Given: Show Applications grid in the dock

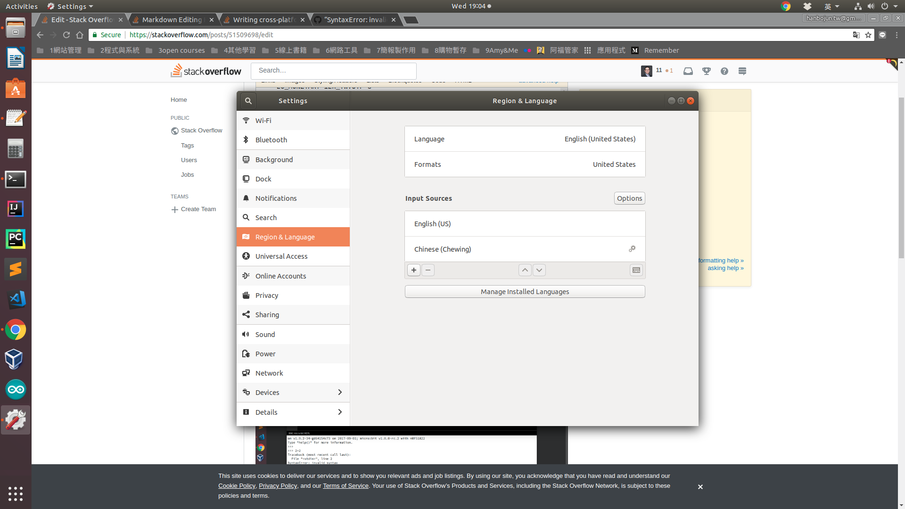Looking at the screenshot, I should (16, 493).
